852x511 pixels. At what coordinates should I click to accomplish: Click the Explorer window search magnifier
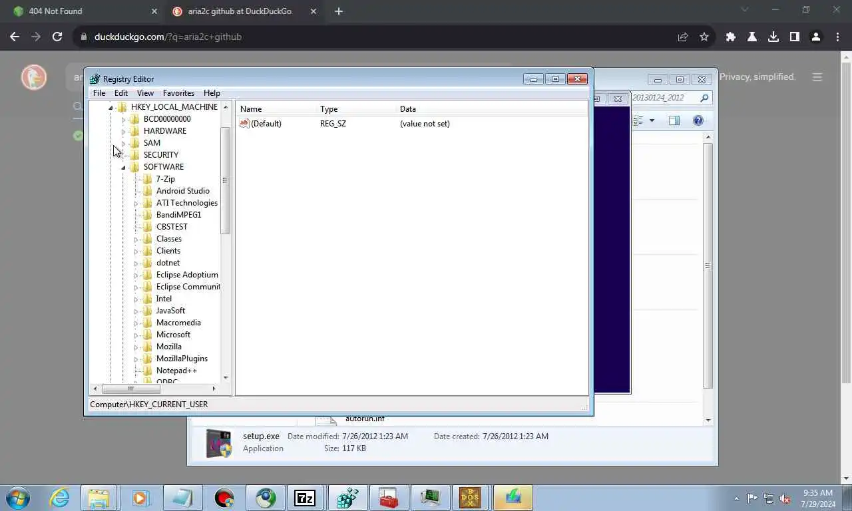704,98
